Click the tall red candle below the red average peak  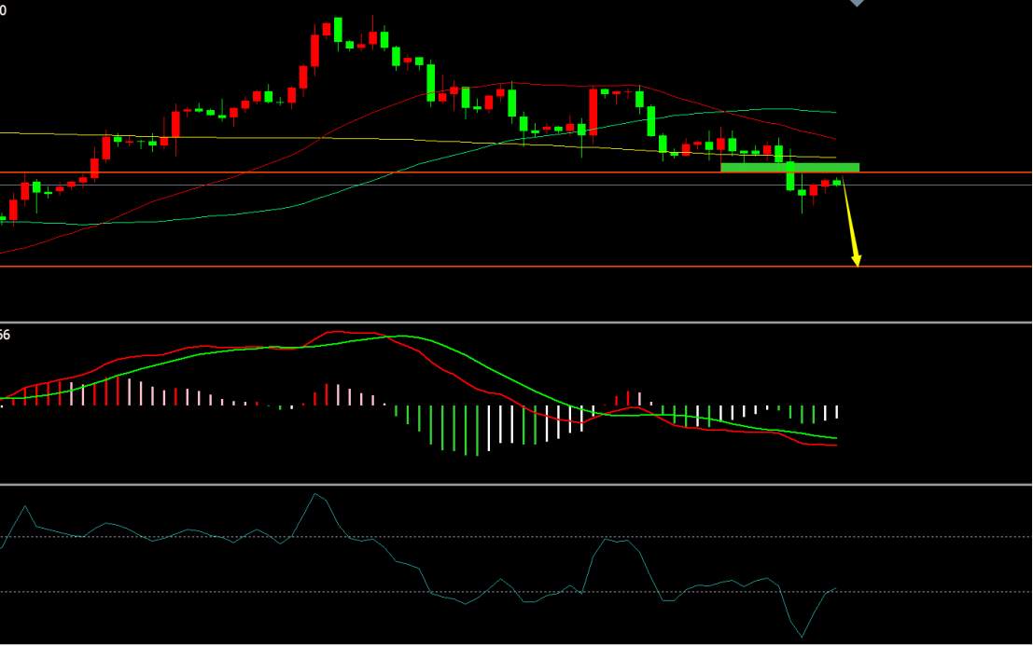pyautogui.click(x=593, y=112)
